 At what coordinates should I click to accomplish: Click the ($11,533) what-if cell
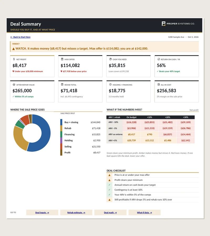(150, 128)
